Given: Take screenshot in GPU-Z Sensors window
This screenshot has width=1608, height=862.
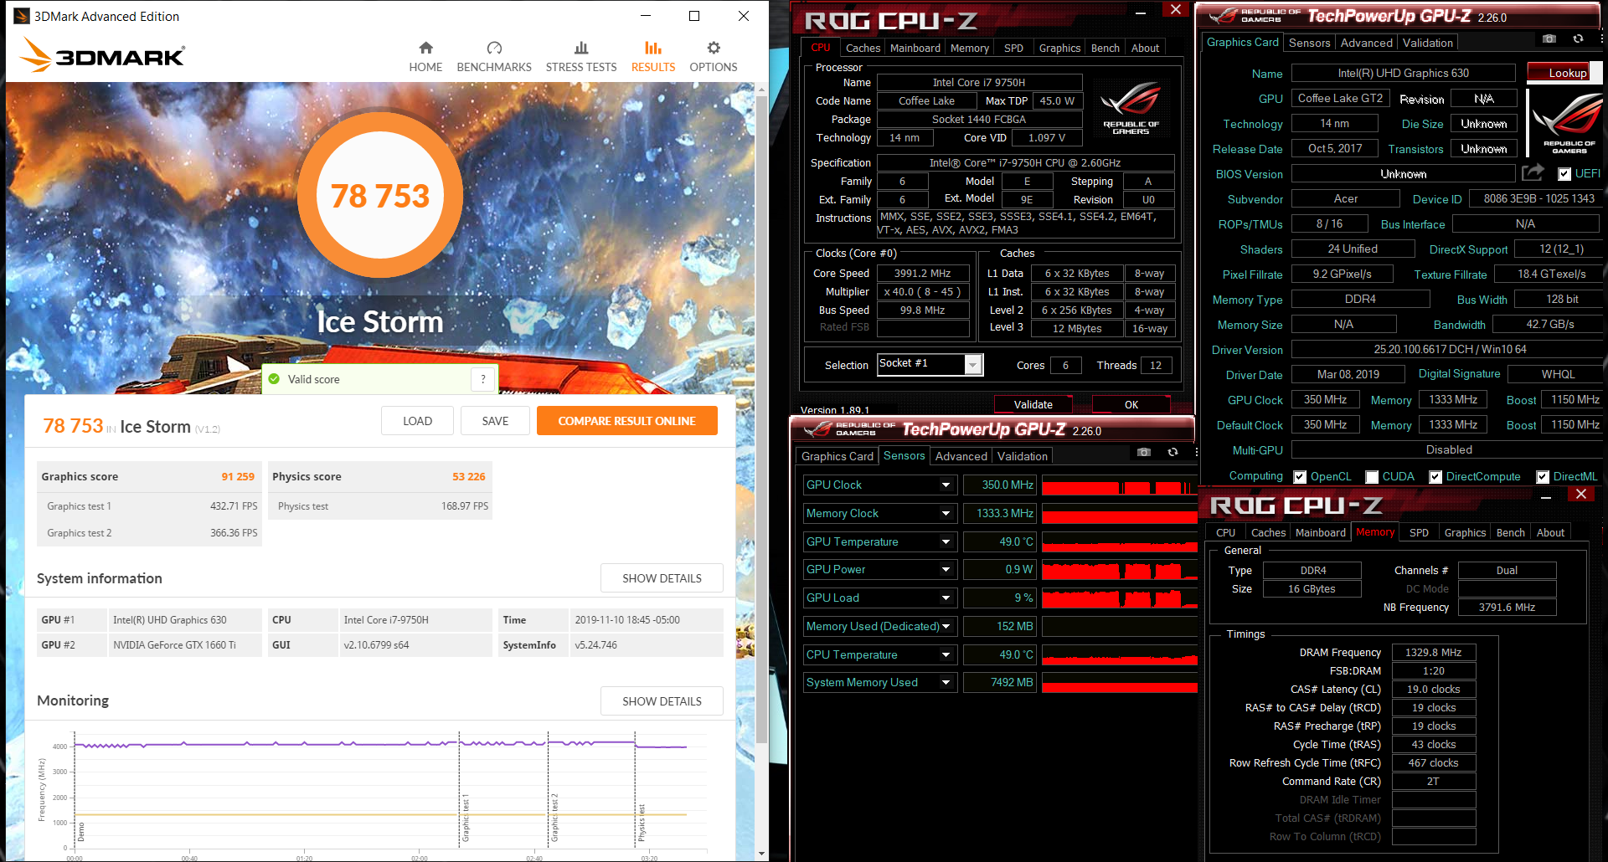Looking at the screenshot, I should (1144, 452).
